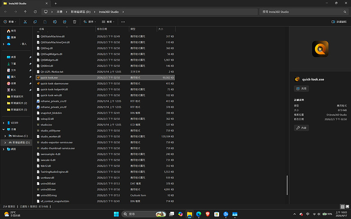Open Brave browser from taskbar

coord(207,214)
